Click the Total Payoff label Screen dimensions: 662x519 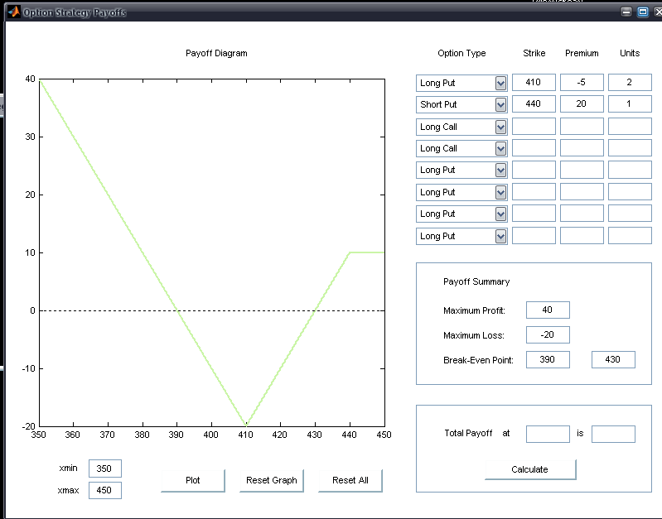click(x=468, y=434)
